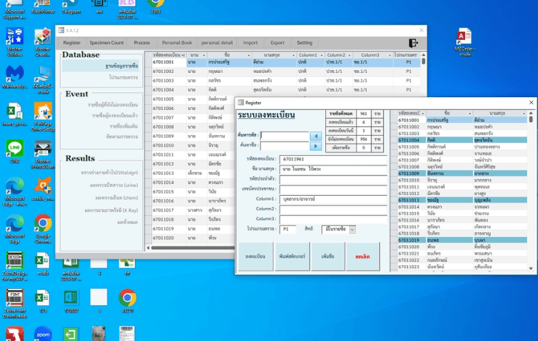Viewport: 538px width, 341px height.
Task: Open Telegram desktop shortcut
Action: click(x=71, y=7)
